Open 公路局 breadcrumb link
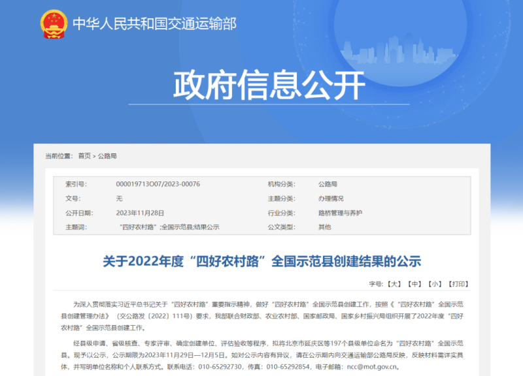The width and height of the screenshot is (523, 376). click(107, 156)
